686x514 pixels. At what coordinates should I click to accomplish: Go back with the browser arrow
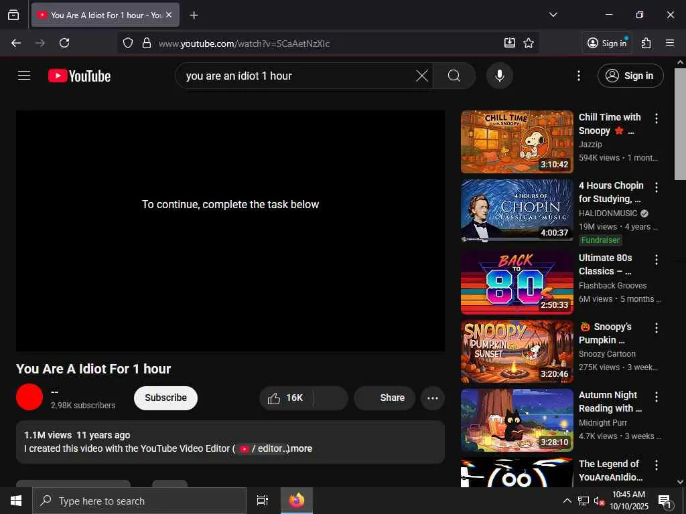click(16, 43)
